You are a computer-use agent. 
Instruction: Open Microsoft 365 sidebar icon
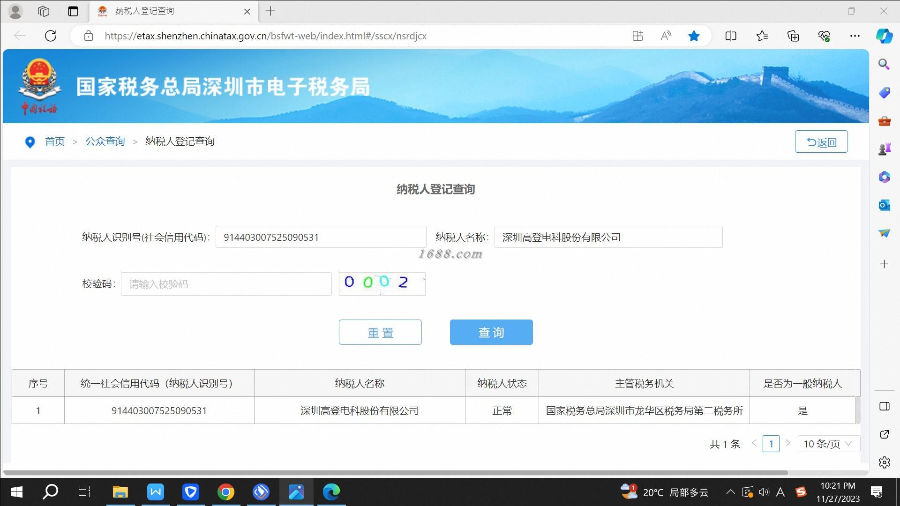pyautogui.click(x=884, y=177)
